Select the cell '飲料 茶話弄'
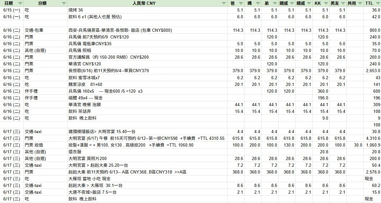 point(147,111)
